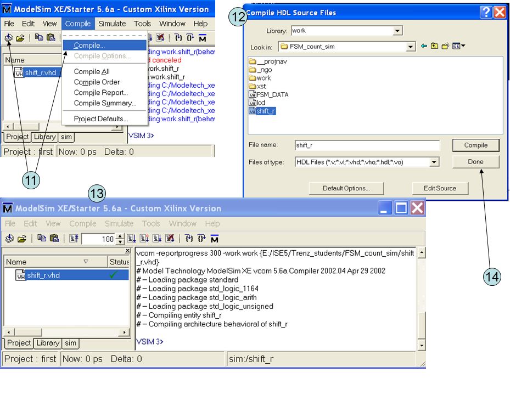Select FSM_DATA file in file list
This screenshot has height=395, width=527.
click(x=268, y=94)
